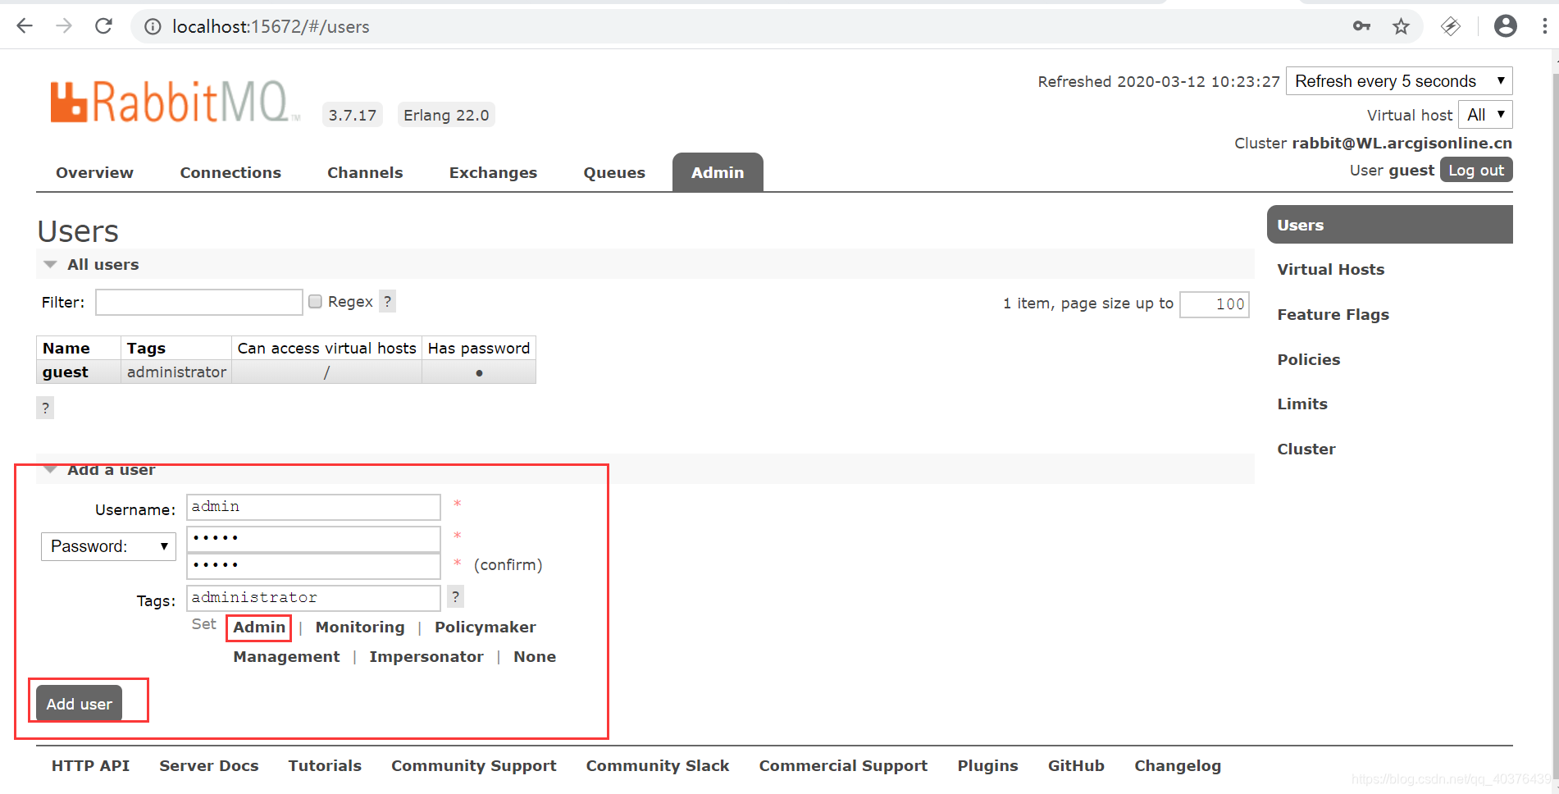Image resolution: width=1559 pixels, height=794 pixels.
Task: Click the browser address bar URL
Action: (x=271, y=27)
